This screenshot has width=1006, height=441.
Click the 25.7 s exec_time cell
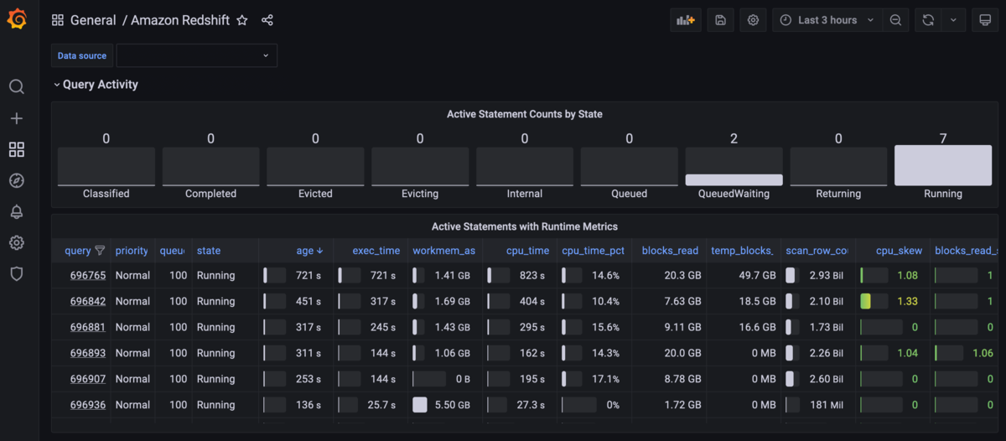point(371,405)
